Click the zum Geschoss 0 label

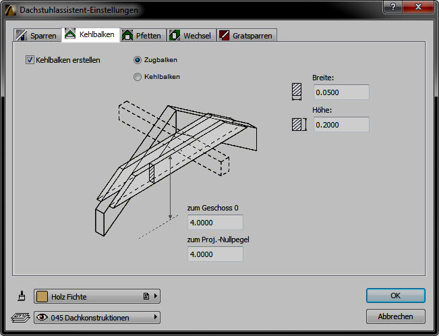(x=213, y=208)
